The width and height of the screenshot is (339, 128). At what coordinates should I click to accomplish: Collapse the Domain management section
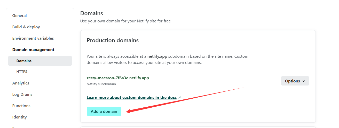point(33,50)
